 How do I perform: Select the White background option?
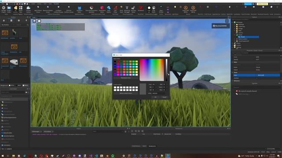point(12,86)
